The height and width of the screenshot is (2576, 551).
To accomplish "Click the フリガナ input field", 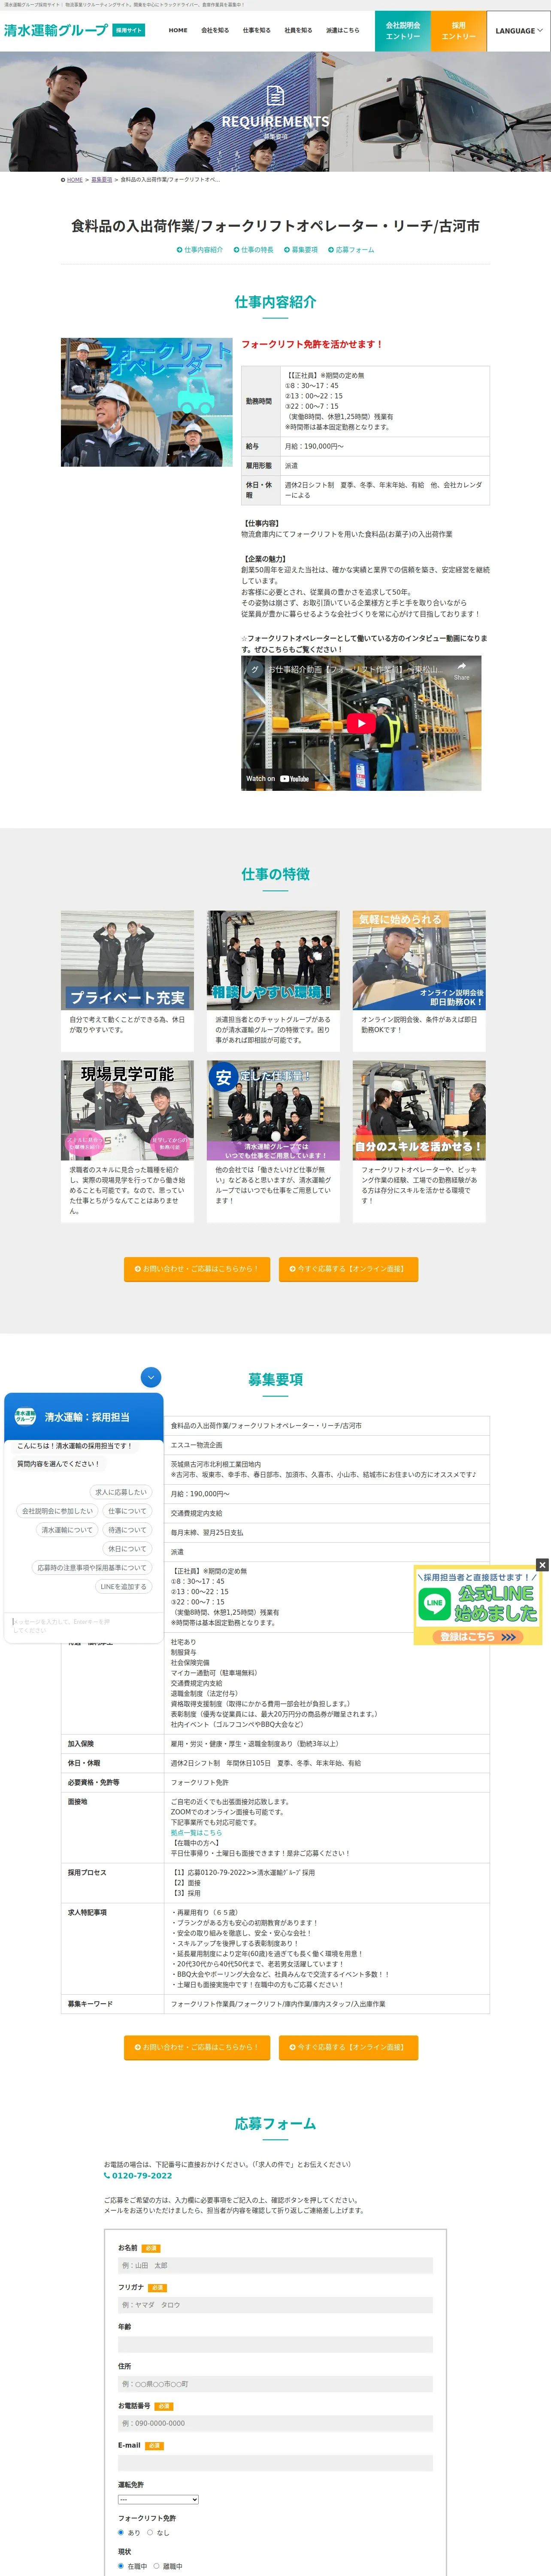I will [x=275, y=2305].
